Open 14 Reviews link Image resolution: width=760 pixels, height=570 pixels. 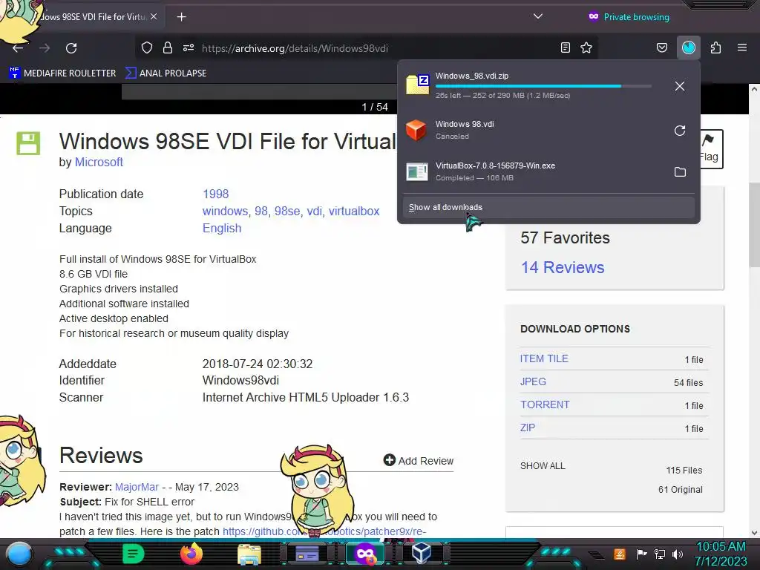[563, 267]
